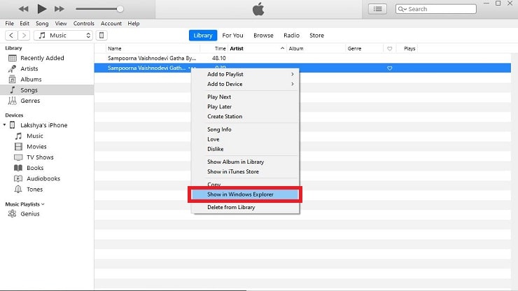518x291 pixels.
Task: Switch to the Browse tab
Action: pos(263,36)
